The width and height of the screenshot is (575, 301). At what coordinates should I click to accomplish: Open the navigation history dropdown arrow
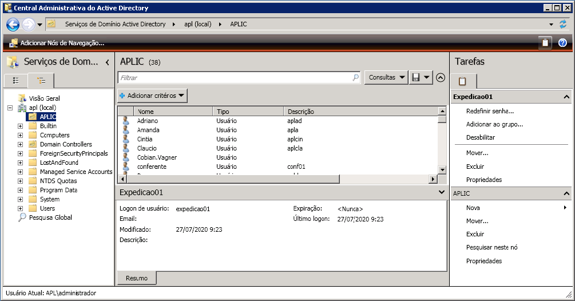39,25
